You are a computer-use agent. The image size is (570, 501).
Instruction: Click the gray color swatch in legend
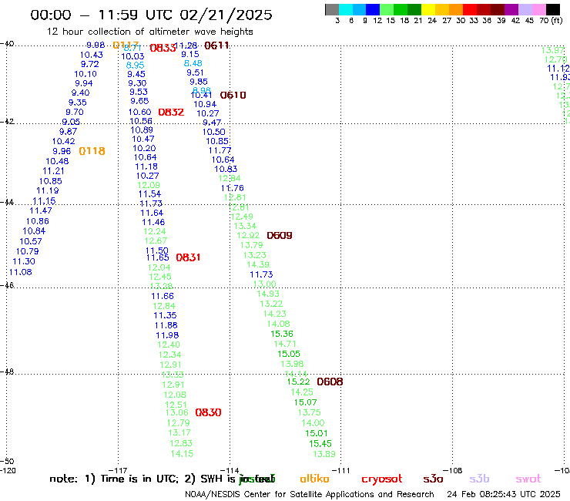pyautogui.click(x=332, y=9)
